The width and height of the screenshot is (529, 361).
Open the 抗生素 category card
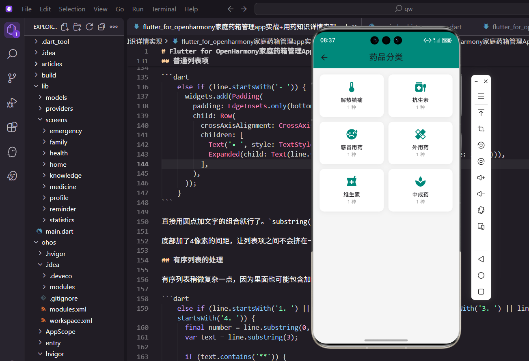420,96
